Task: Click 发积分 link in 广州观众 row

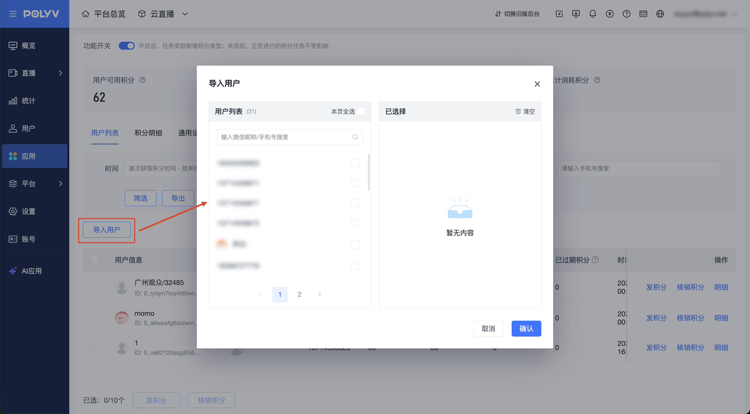Action: point(656,287)
